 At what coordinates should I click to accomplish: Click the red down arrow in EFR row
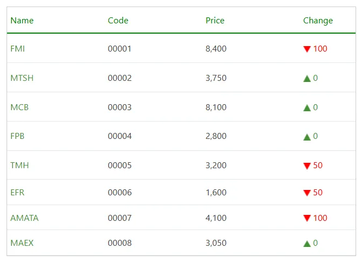(307, 193)
